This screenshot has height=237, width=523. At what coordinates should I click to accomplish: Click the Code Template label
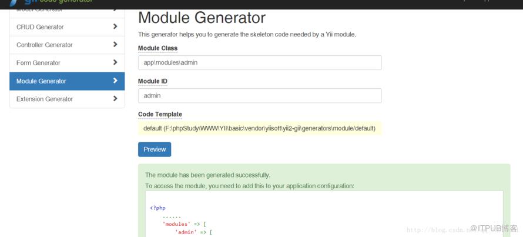(160, 114)
